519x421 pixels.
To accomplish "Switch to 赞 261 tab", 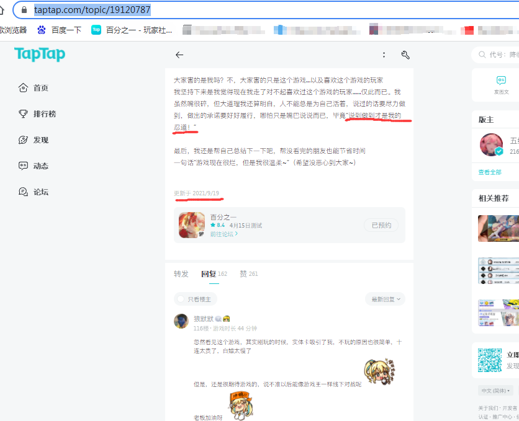I will (249, 273).
